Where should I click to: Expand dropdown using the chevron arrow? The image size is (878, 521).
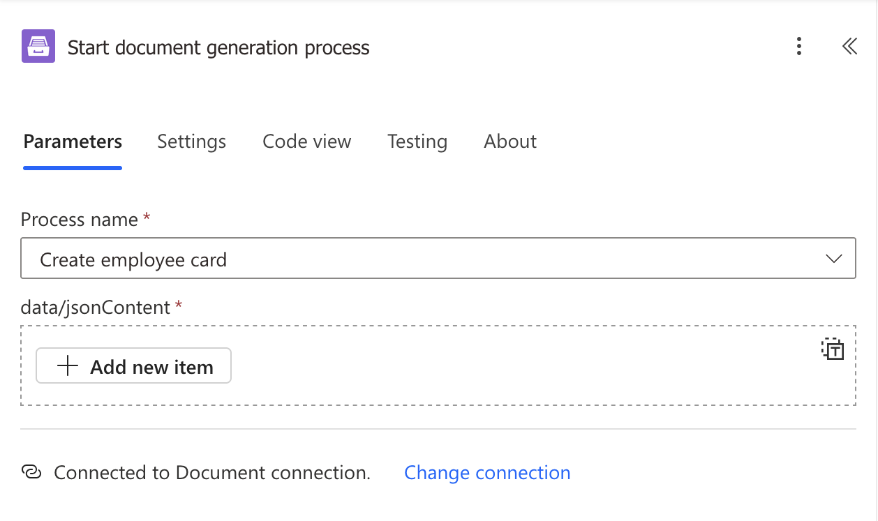[833, 259]
